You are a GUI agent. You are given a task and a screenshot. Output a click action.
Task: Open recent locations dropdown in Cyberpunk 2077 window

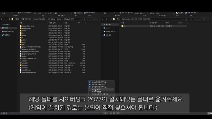7,19
